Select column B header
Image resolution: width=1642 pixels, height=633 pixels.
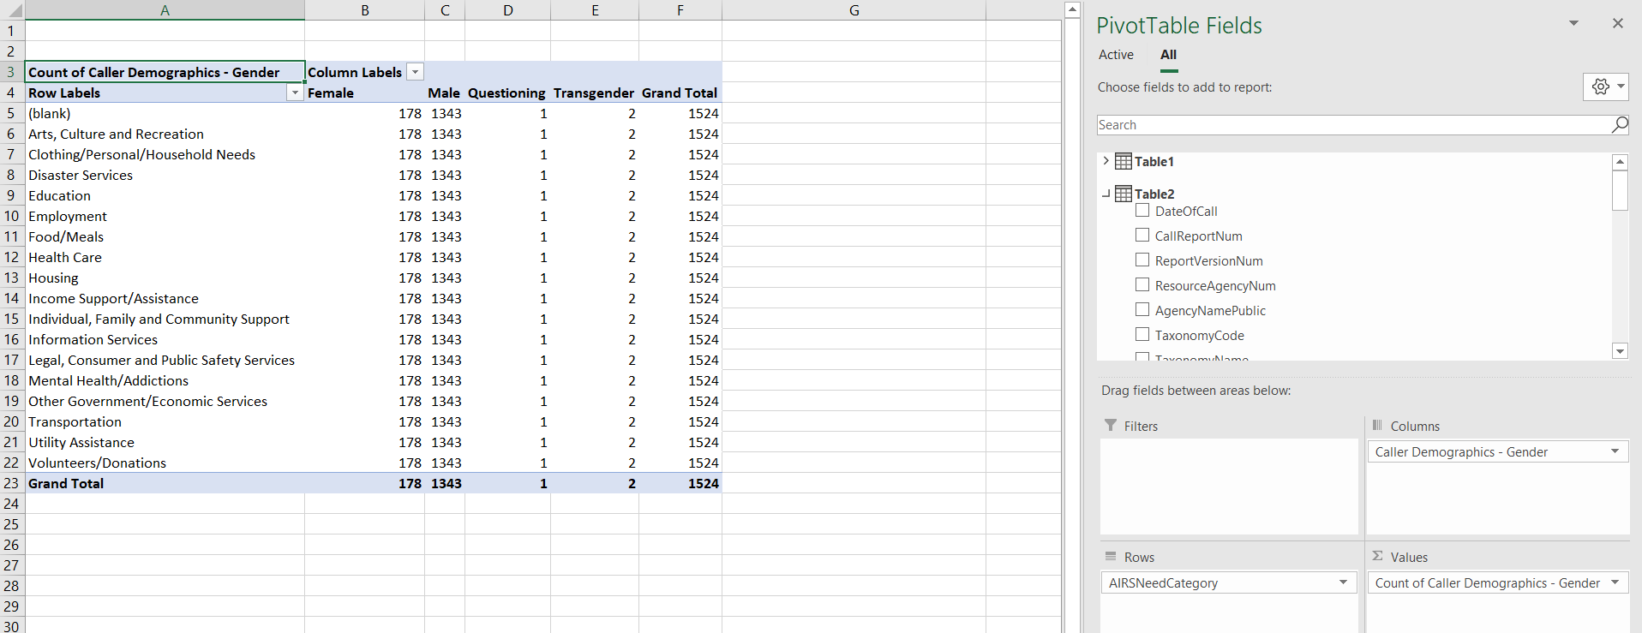(365, 10)
